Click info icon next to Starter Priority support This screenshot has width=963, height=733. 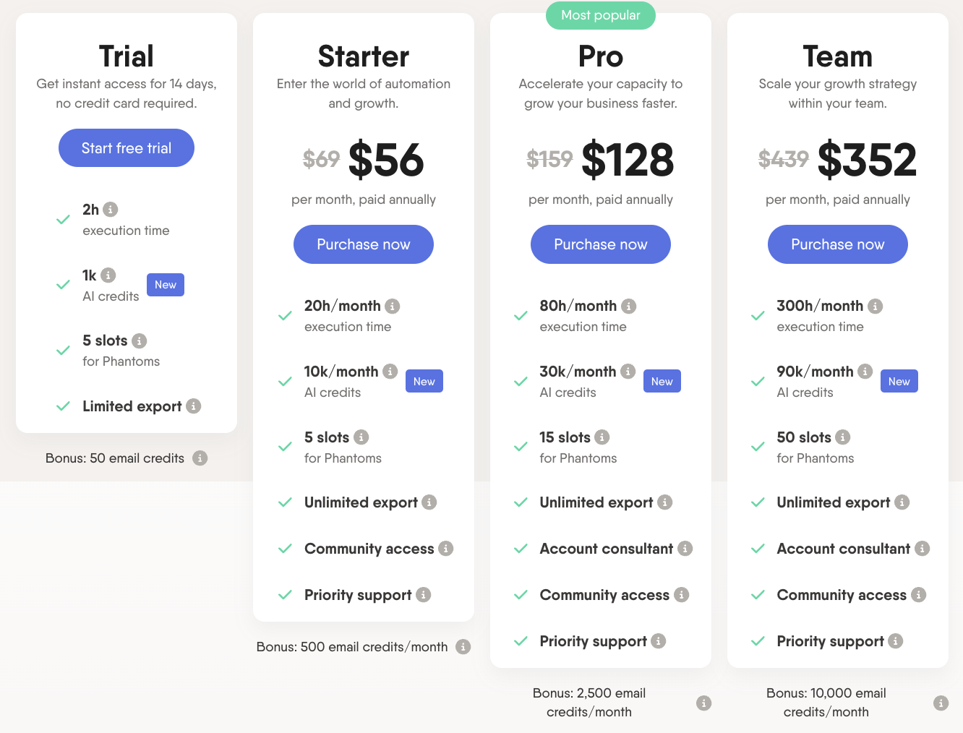pyautogui.click(x=424, y=595)
